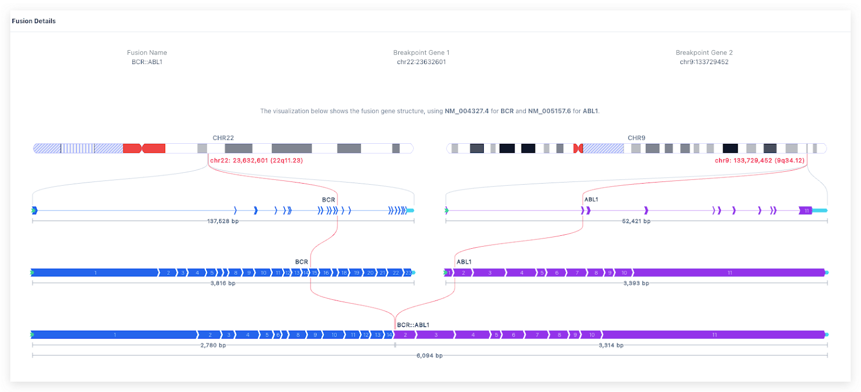Click the red centromere on the CHR22 ideogram
Image resolution: width=861 pixels, height=392 pixels.
143,148
